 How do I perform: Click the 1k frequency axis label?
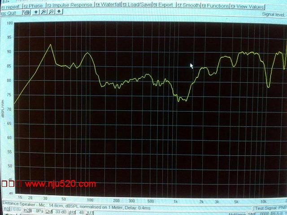[175, 202]
